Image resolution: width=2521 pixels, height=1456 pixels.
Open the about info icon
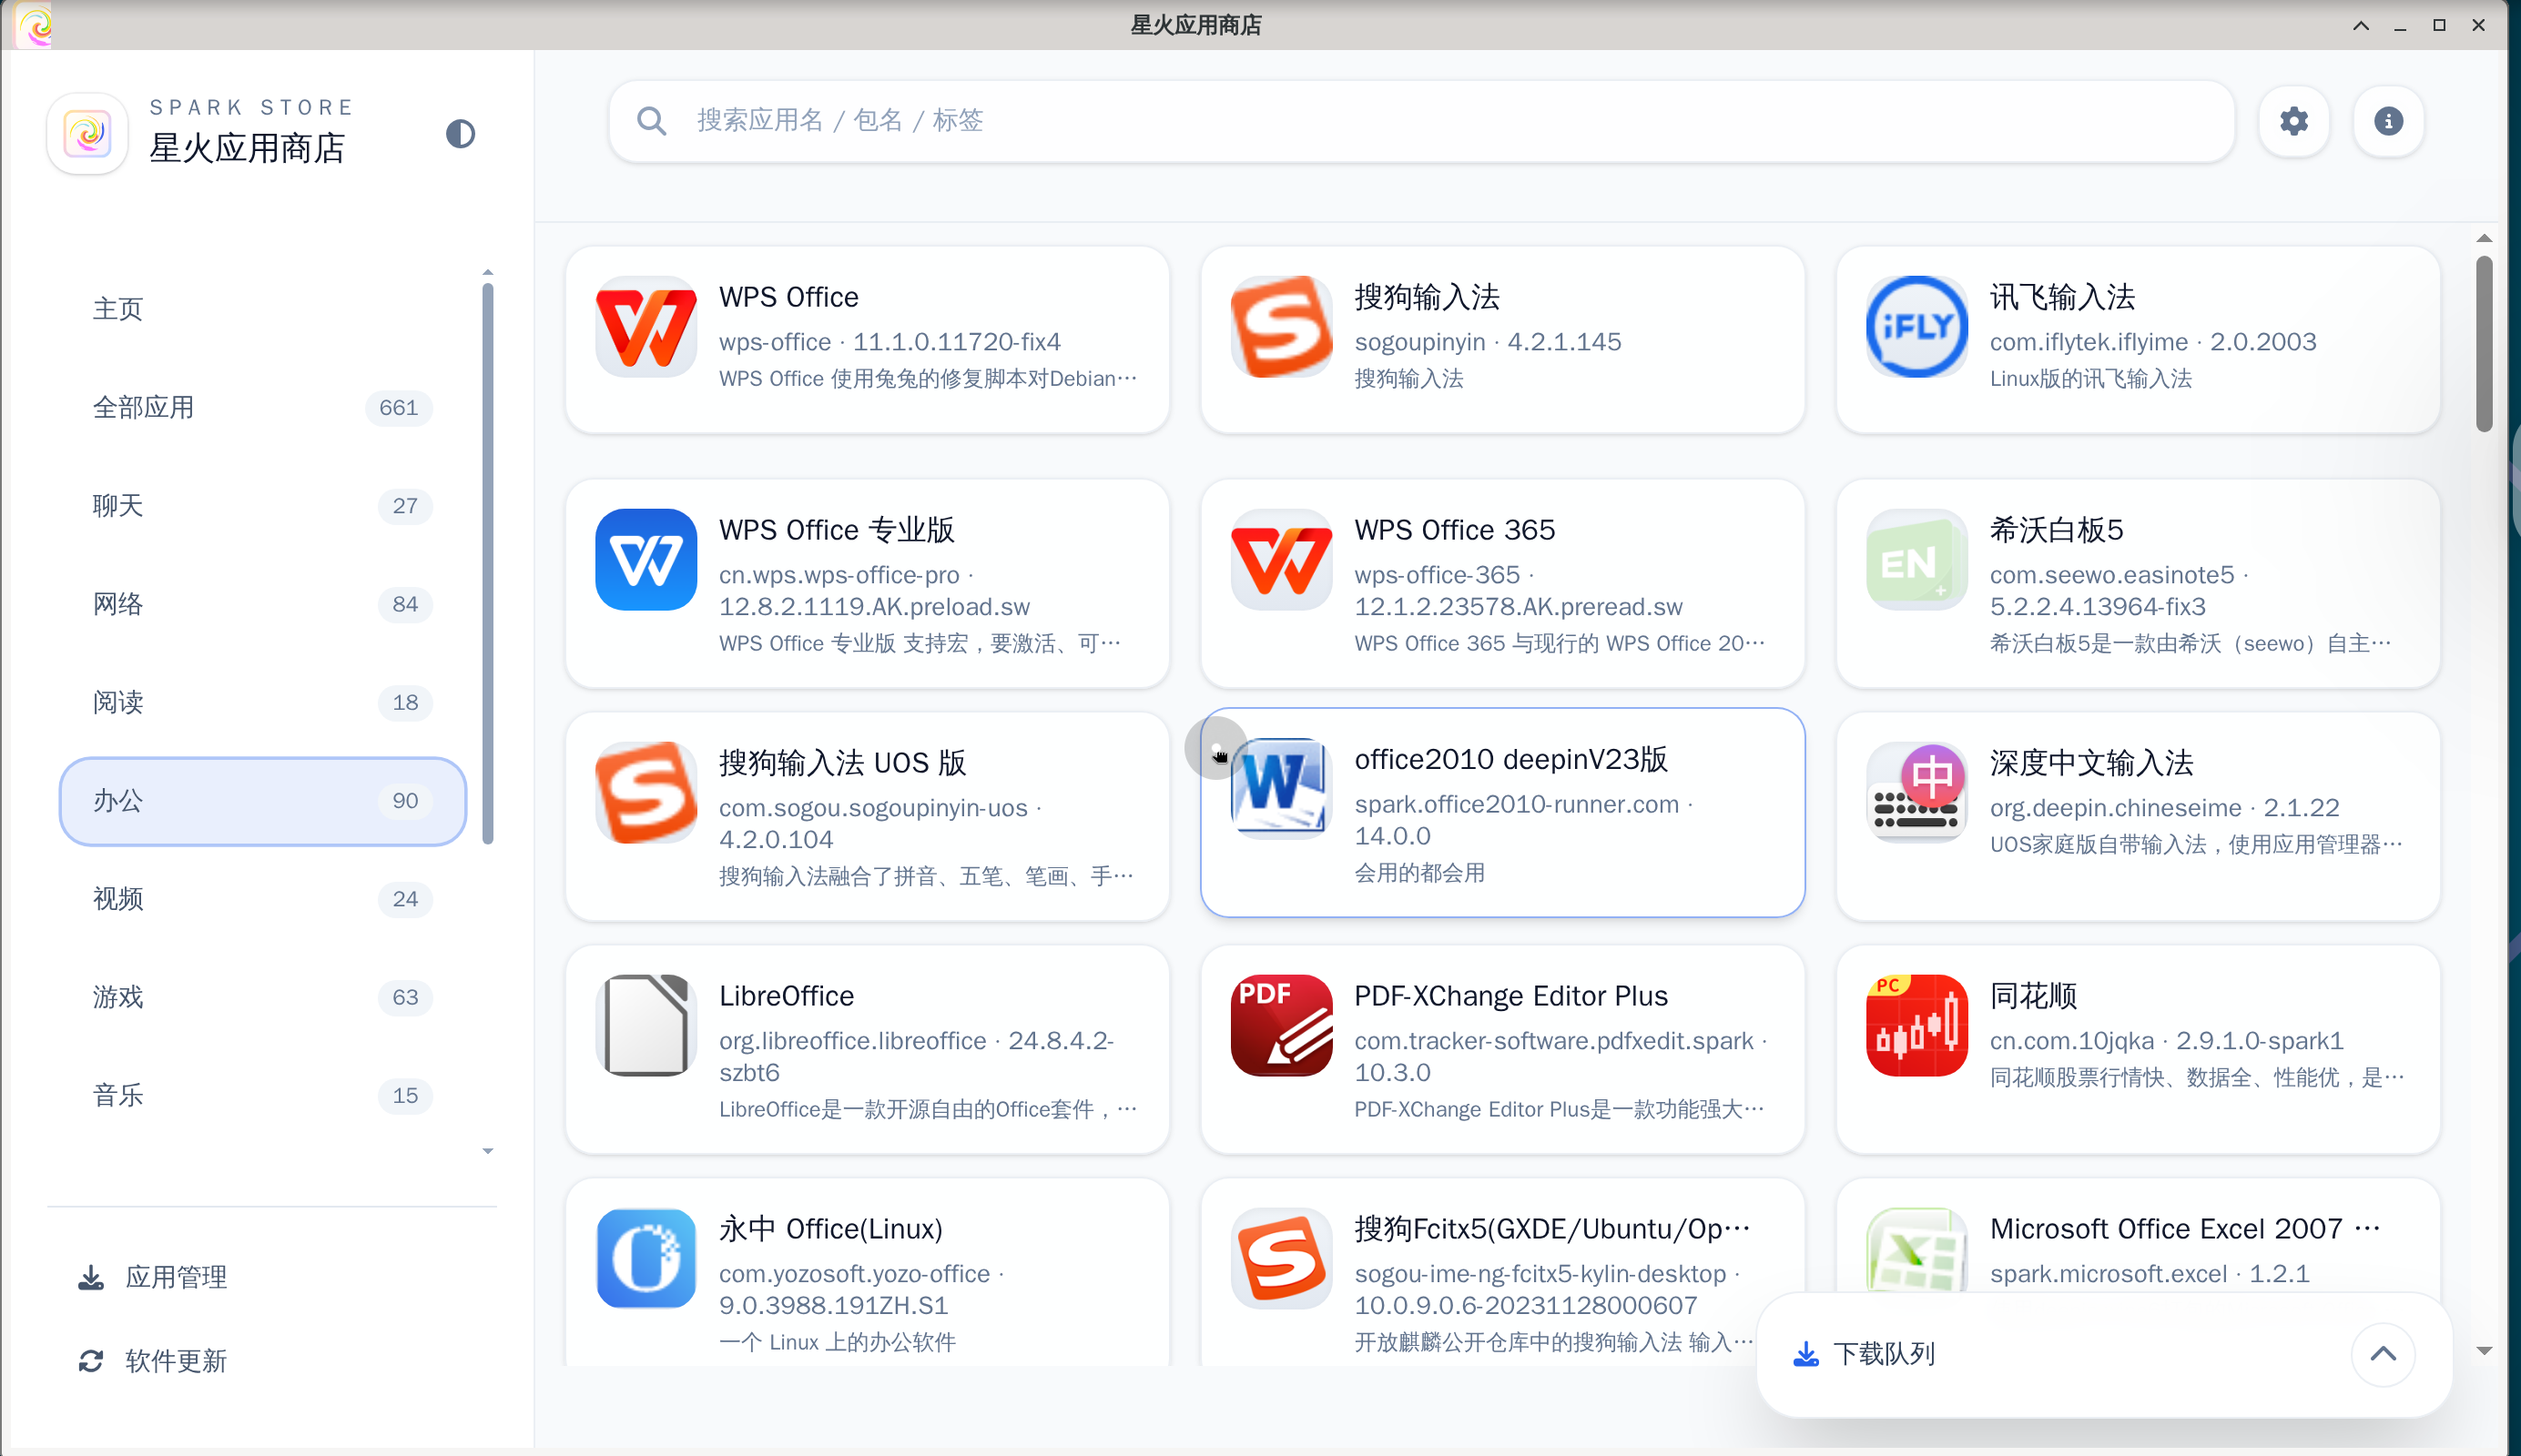click(x=2388, y=121)
